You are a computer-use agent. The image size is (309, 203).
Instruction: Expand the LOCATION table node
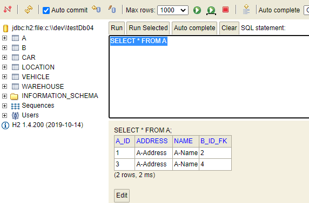(x=4, y=67)
